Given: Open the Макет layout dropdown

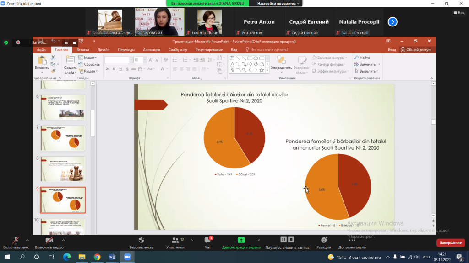Looking at the screenshot, I should click(x=87, y=58).
